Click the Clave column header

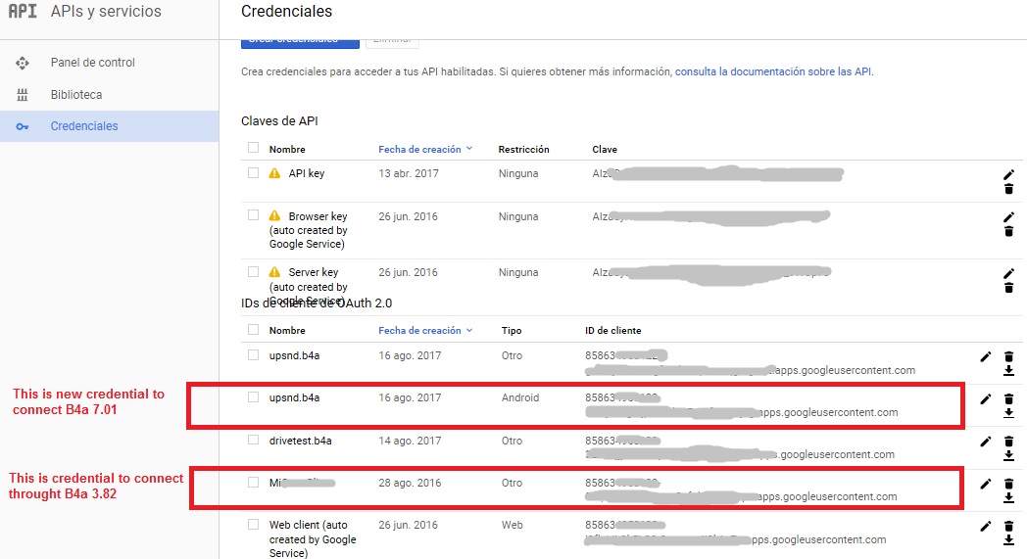pyautogui.click(x=605, y=149)
